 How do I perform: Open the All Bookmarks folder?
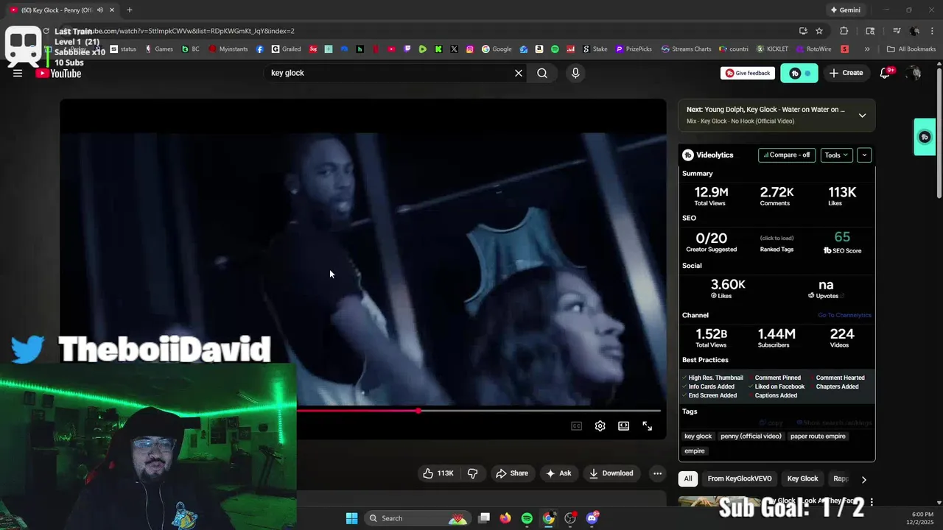pyautogui.click(x=911, y=49)
